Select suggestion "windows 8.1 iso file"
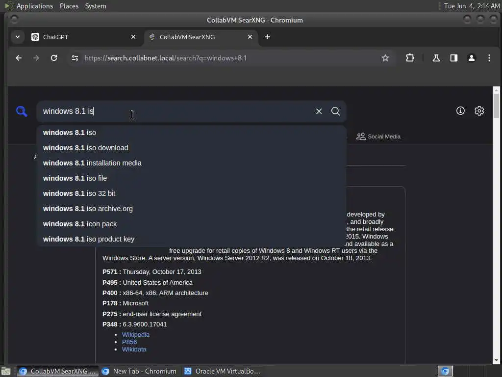 [192, 178]
